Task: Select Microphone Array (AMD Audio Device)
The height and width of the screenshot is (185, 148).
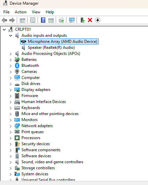Action: click(59, 41)
